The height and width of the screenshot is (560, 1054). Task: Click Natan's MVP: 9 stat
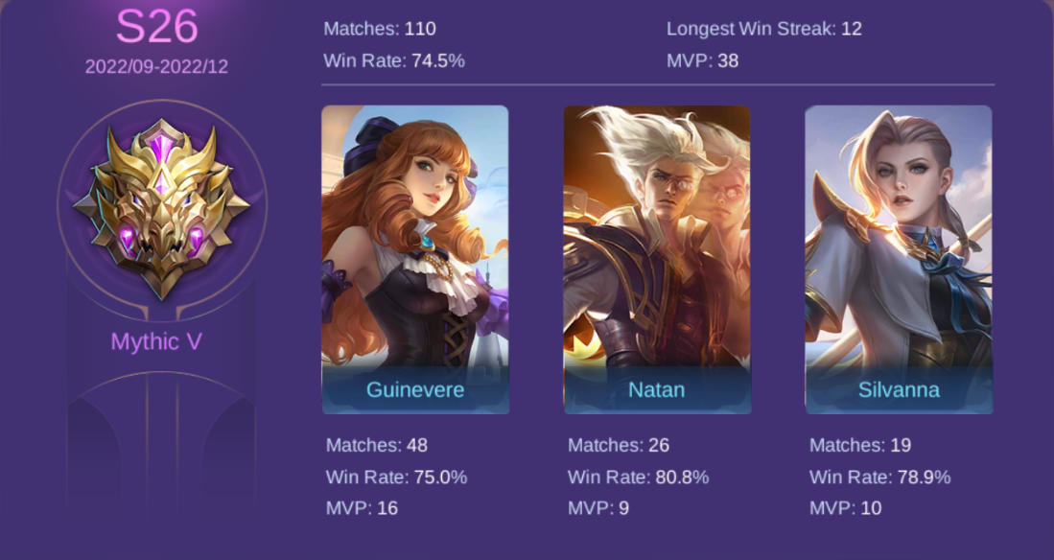(x=598, y=507)
